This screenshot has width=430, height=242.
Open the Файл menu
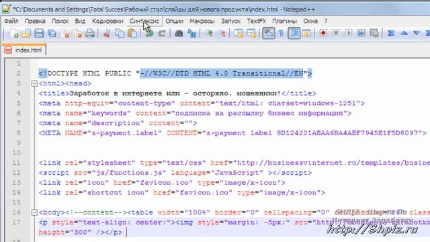coord(11,21)
